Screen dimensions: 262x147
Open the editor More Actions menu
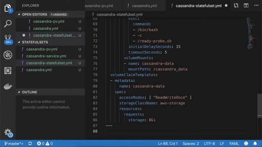(x=256, y=5)
